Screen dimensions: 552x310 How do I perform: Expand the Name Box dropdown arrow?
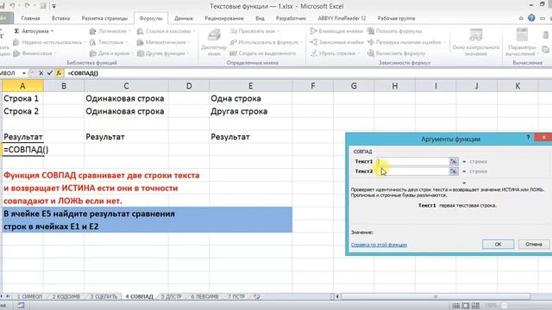24,73
